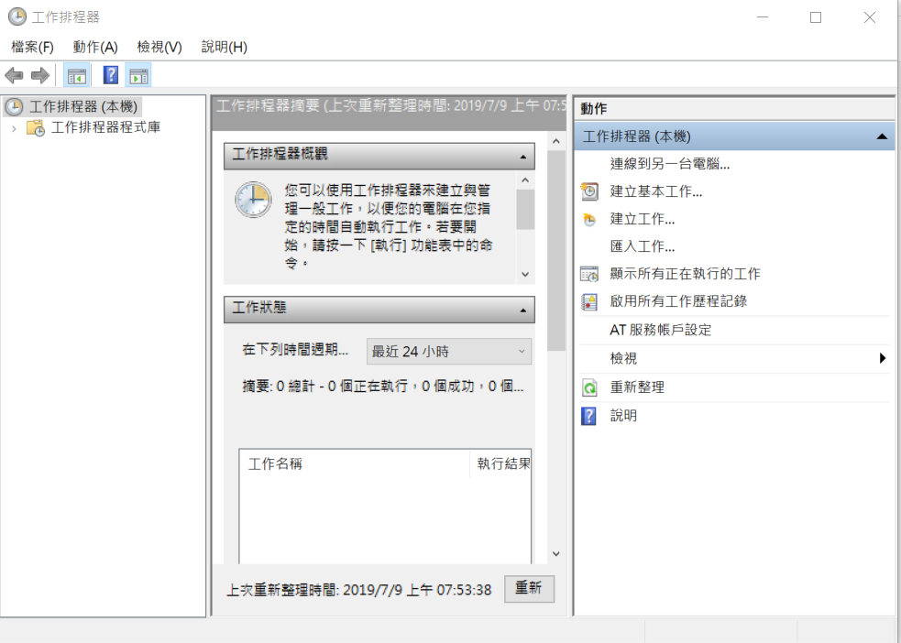Click the 說明 question mark icon in actions pane
The height and width of the screenshot is (643, 901).
(x=589, y=416)
